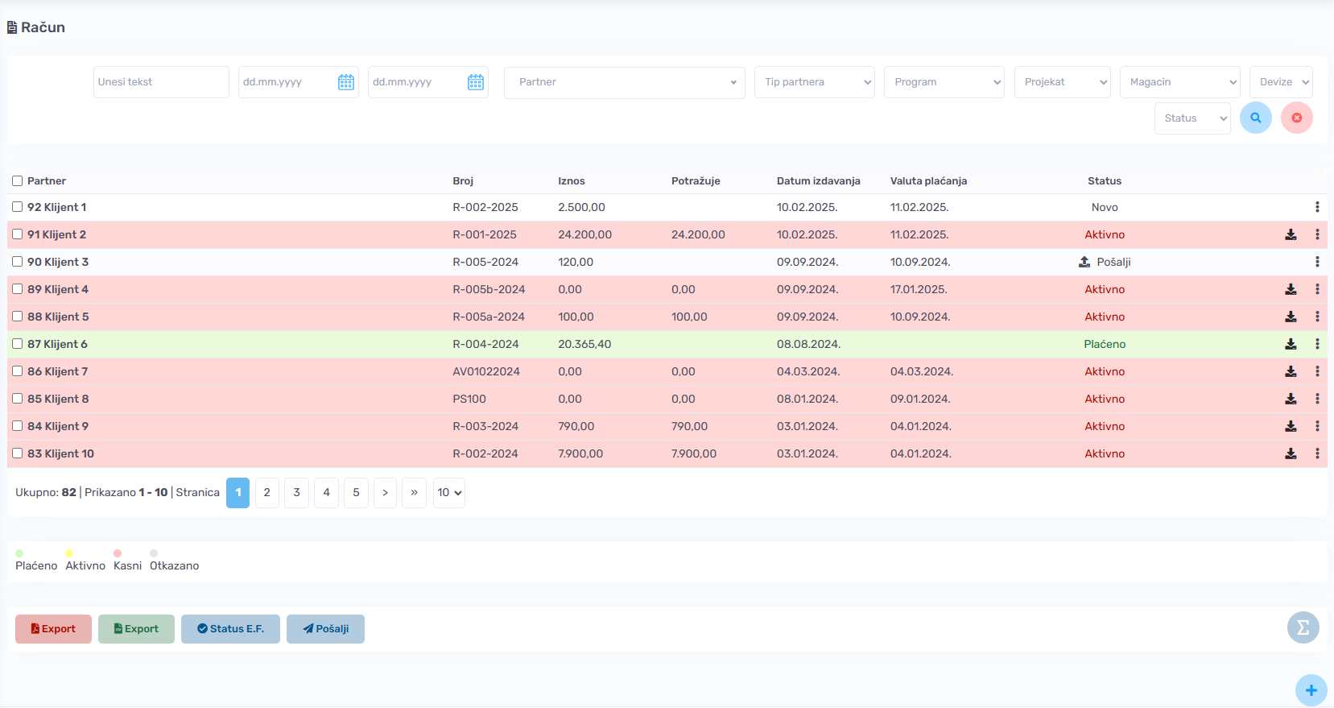Open the more options menu for Klijent 4
Screen dimensions: 1334x708
click(x=1317, y=289)
